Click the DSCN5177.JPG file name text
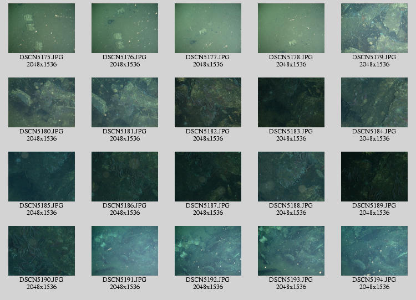This screenshot has width=416, height=300. [208, 57]
